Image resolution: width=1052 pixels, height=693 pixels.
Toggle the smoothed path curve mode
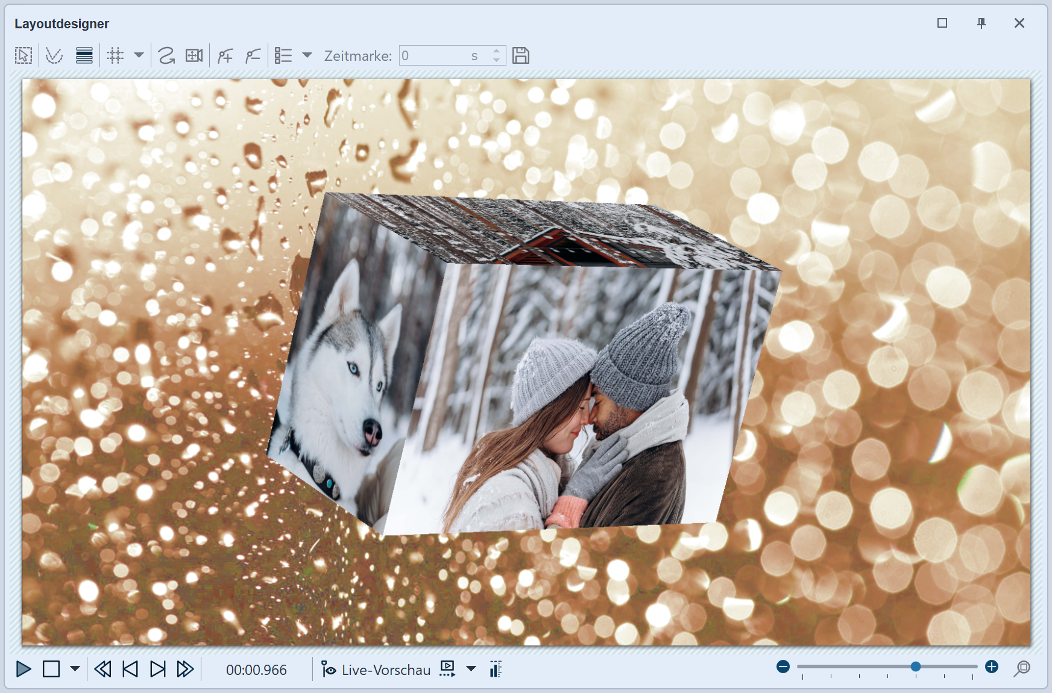tap(165, 55)
